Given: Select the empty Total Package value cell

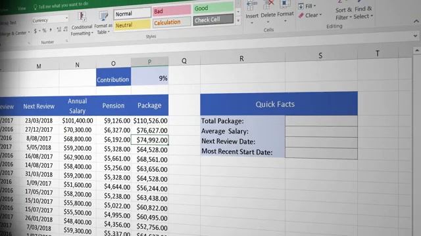Looking at the screenshot, I should tap(321, 121).
